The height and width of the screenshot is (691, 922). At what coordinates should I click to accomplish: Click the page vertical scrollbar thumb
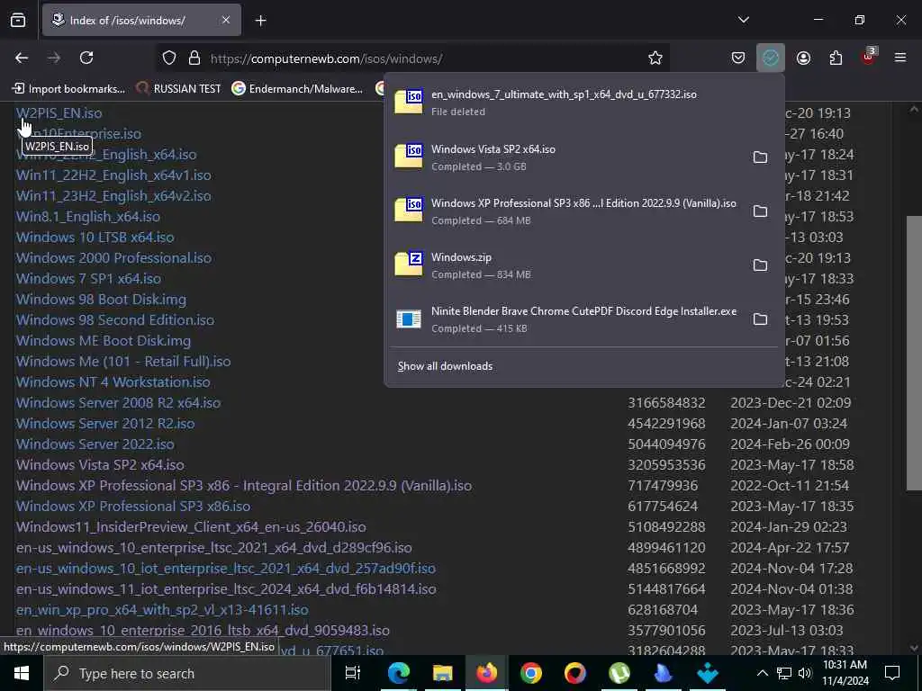click(x=914, y=353)
